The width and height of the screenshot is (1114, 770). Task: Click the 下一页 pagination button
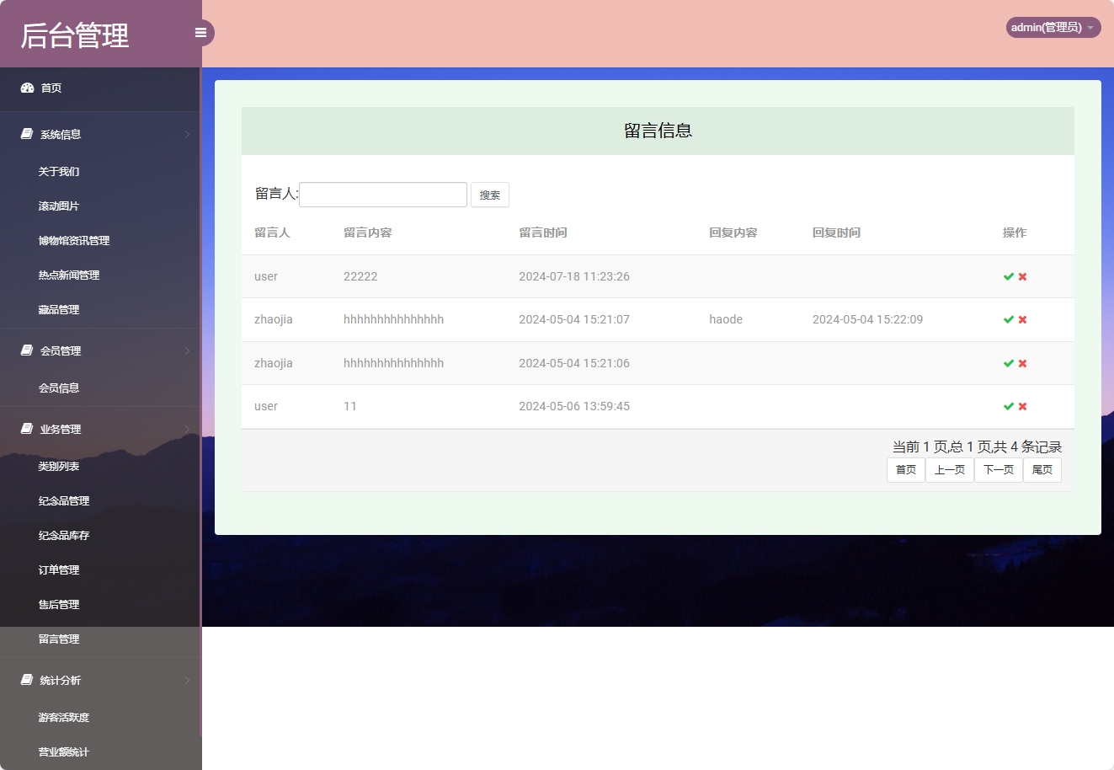998,469
